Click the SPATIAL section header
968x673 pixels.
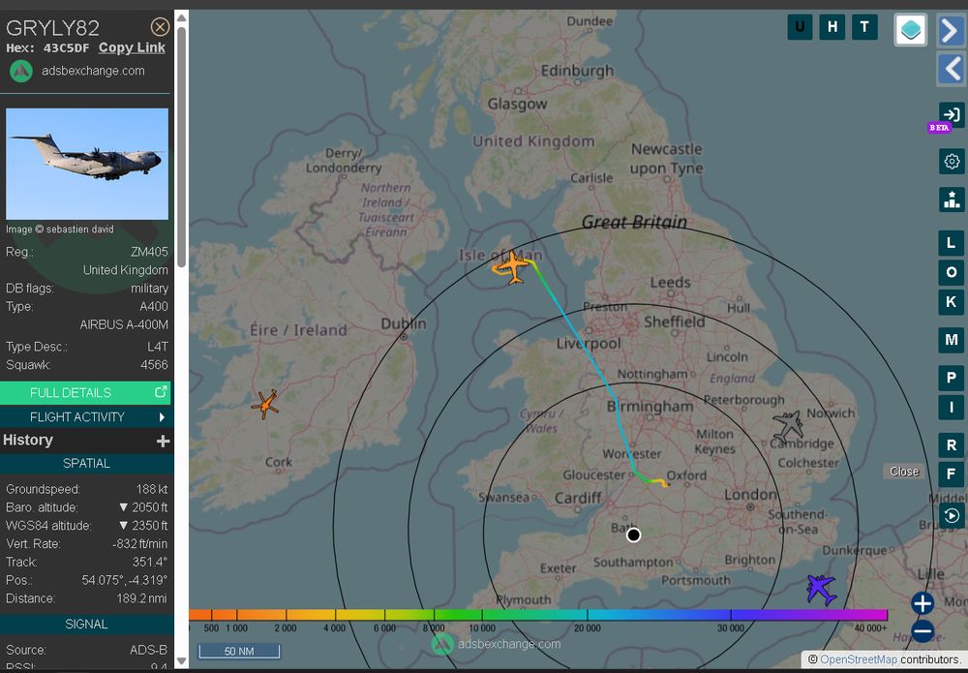(86, 464)
